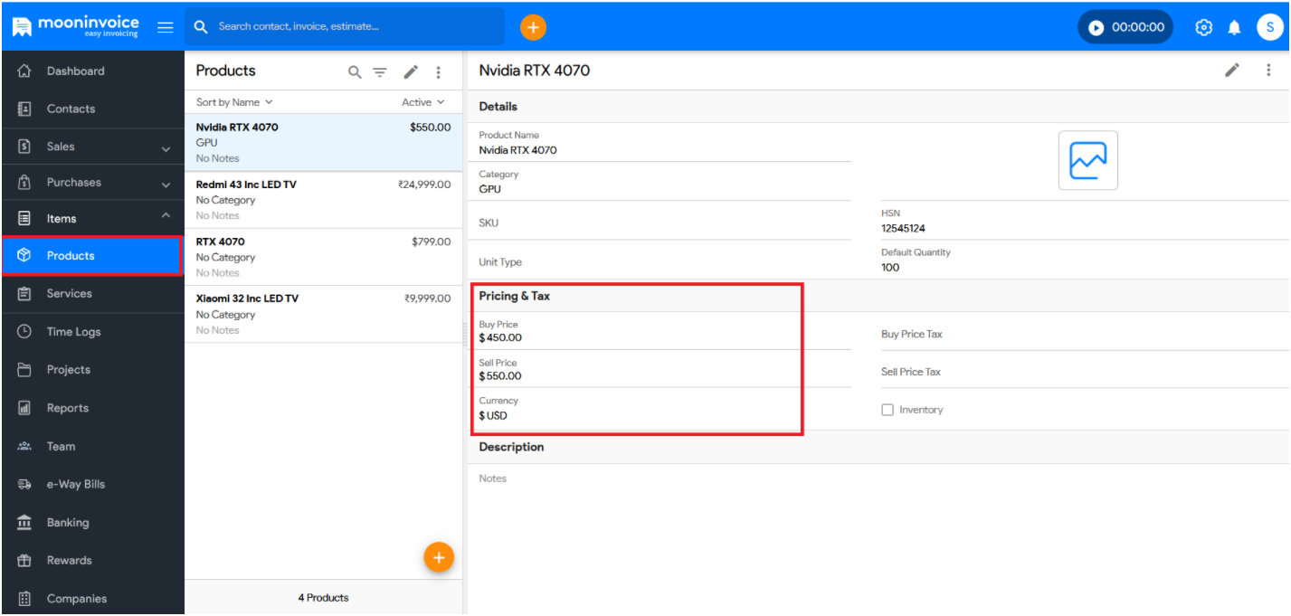Open the user avatar S
Viewport: 1291px width, 616px height.
(x=1269, y=27)
